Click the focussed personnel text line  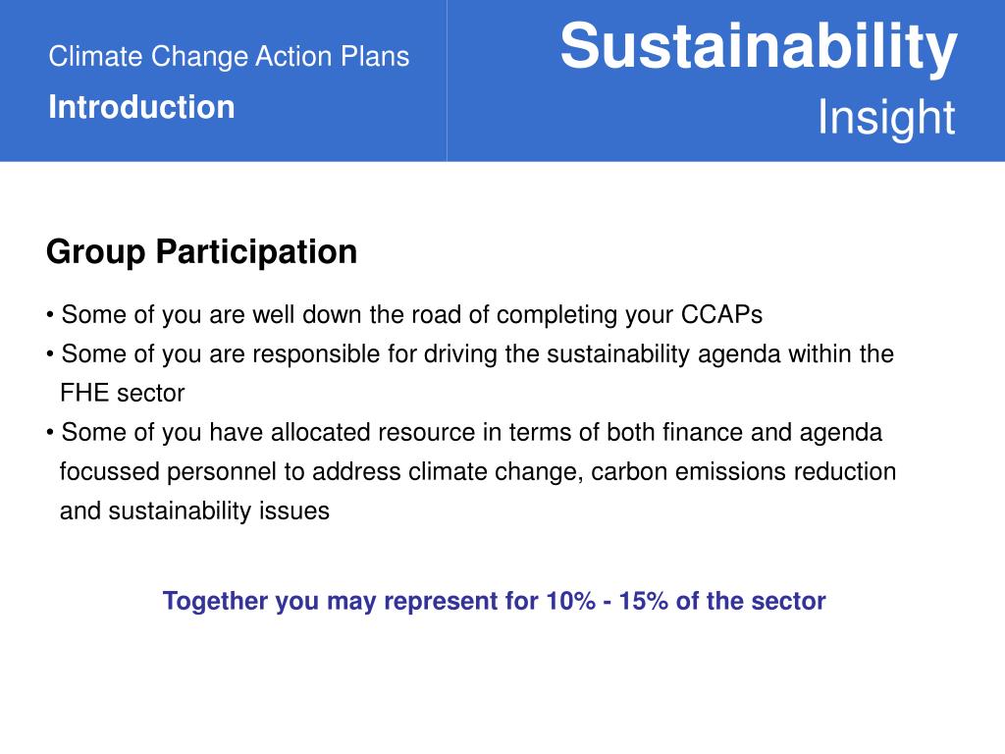(x=478, y=472)
